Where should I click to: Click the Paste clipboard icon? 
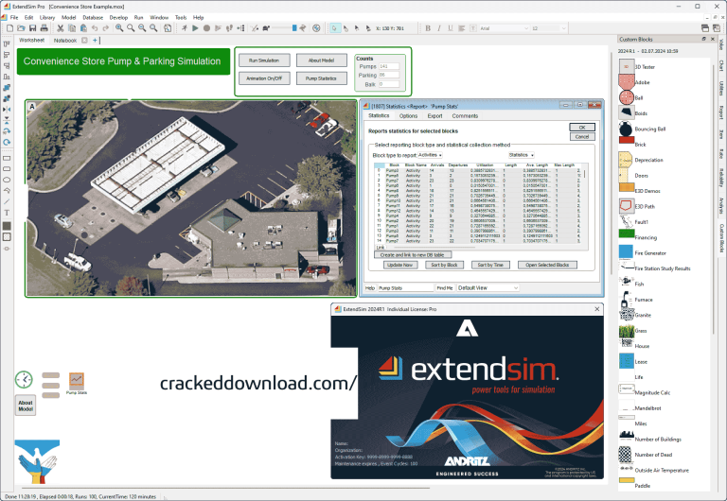click(x=83, y=28)
